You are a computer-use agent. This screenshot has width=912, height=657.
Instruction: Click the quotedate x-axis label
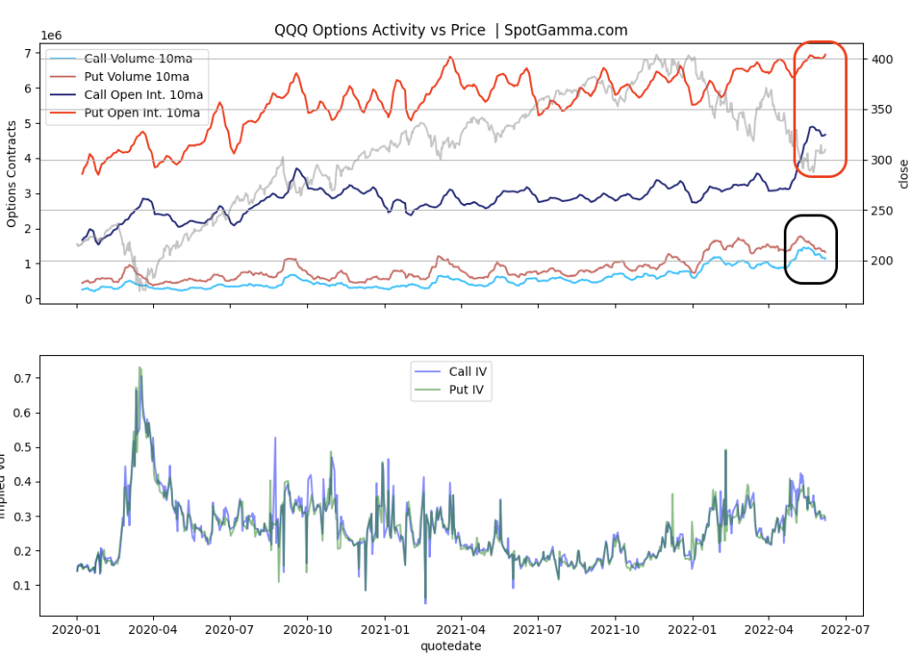pos(451,646)
